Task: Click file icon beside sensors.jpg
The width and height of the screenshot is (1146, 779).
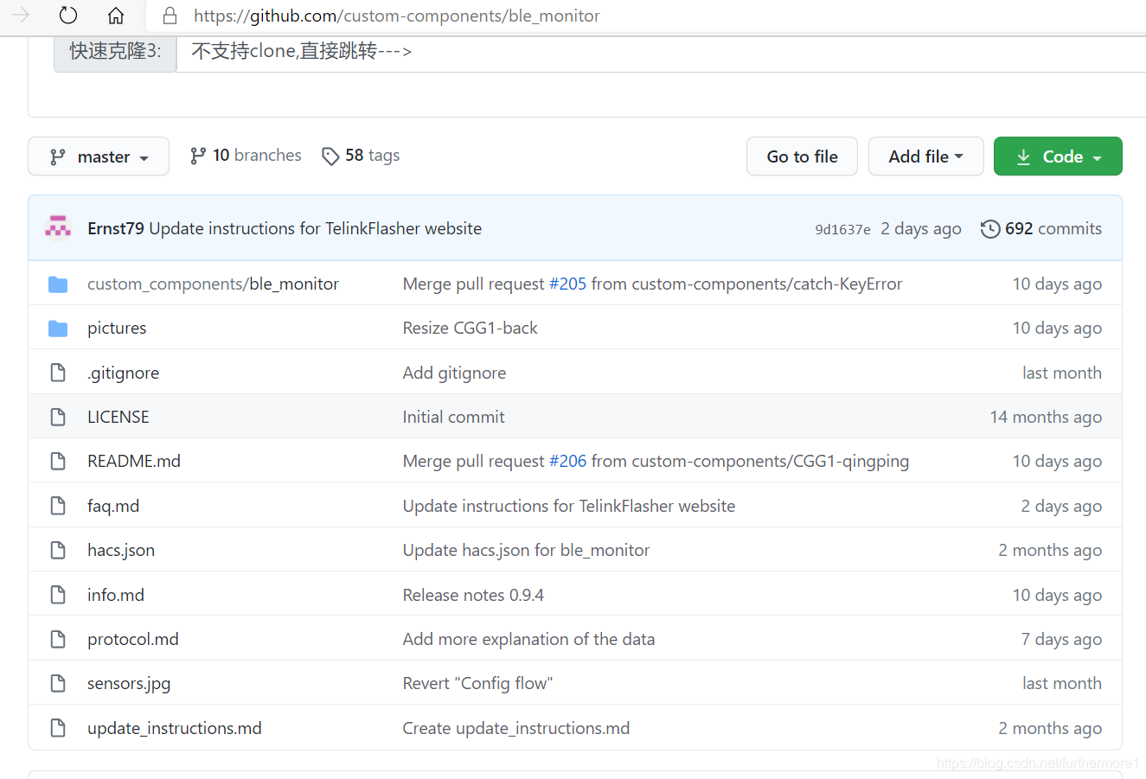Action: (x=58, y=683)
